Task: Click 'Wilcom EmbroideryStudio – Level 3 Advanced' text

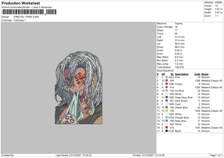Action: pos(27,7)
